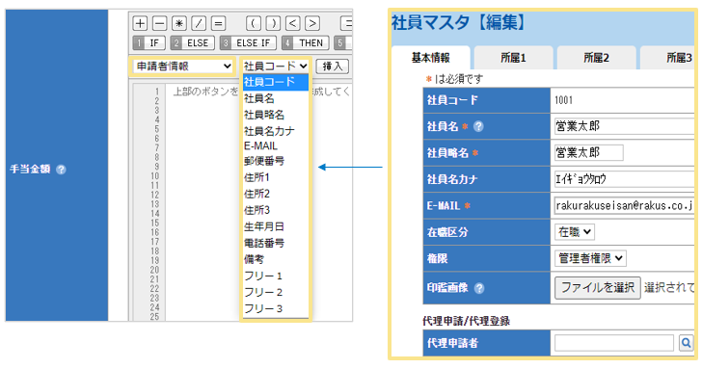Click the help icon next to 印鑑画像
Image resolution: width=702 pixels, height=369 pixels.
pos(479,288)
